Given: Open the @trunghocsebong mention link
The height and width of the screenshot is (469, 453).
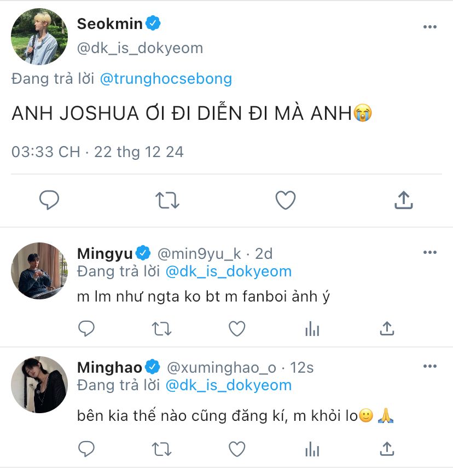Looking at the screenshot, I should click(166, 79).
